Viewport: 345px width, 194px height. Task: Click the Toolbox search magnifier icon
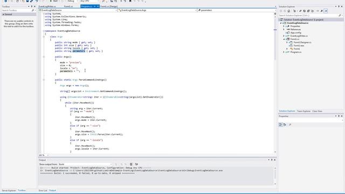pos(33,10)
